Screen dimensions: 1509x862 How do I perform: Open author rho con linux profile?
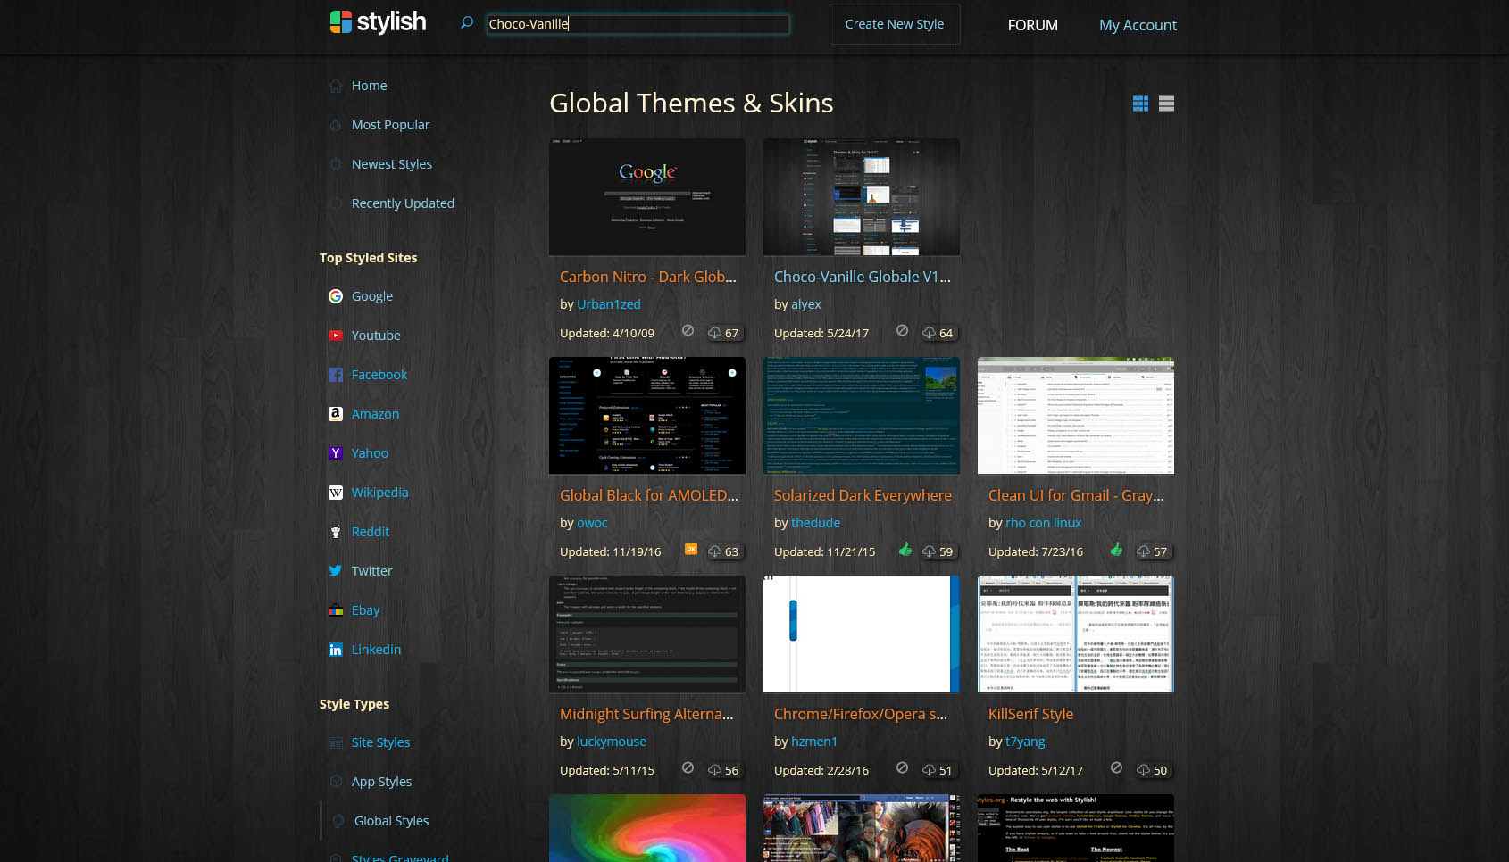click(x=1043, y=523)
